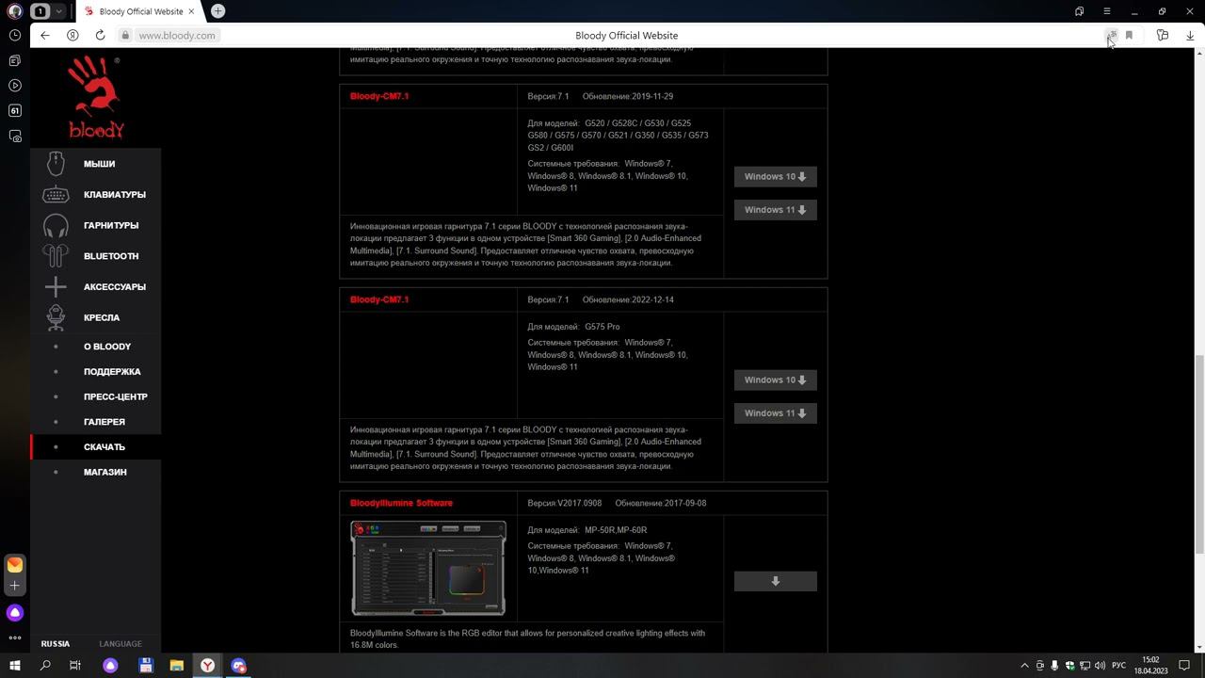1205x678 pixels.
Task: Open the КРЕСЛА menu
Action: pyautogui.click(x=102, y=318)
